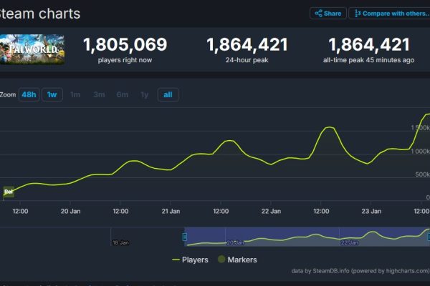Grab the left navigator range handle
This screenshot has height=286, width=430.
click(x=185, y=237)
